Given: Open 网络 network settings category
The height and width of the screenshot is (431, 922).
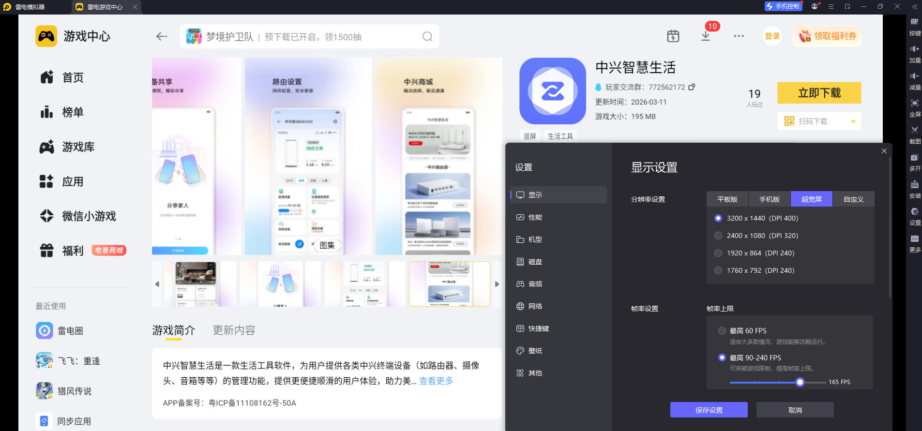Looking at the screenshot, I should pos(558,306).
